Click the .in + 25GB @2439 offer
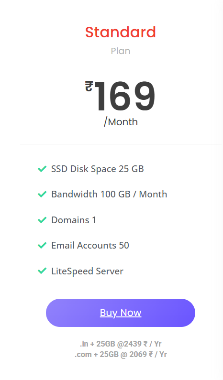Screen dimensions: 223x380 point(121,344)
